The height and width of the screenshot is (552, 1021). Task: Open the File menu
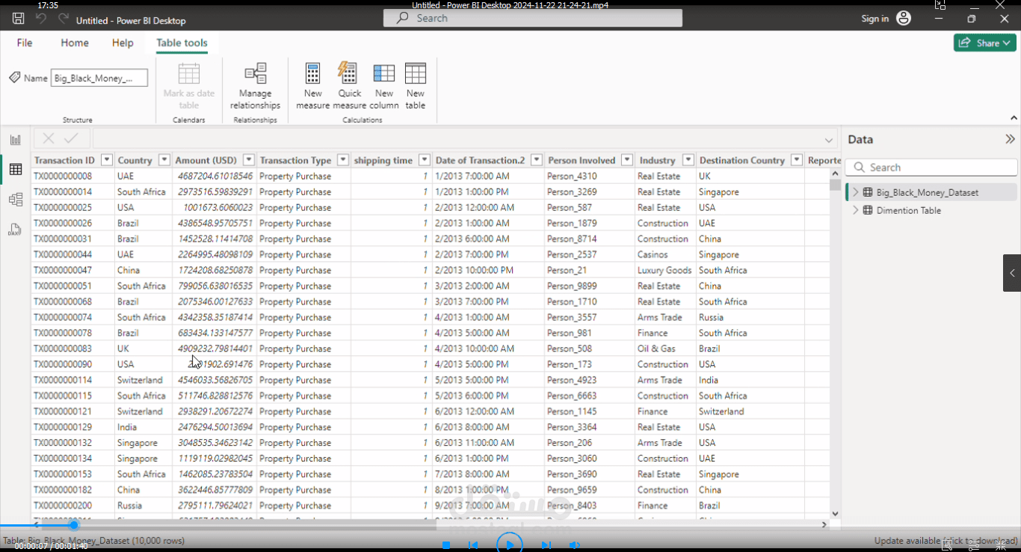[x=25, y=43]
